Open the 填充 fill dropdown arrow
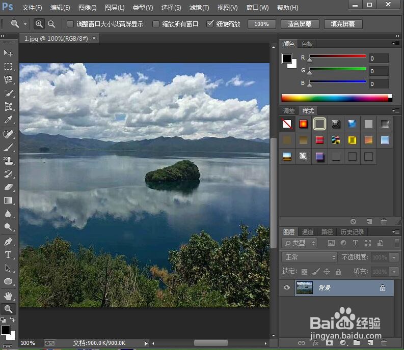The width and height of the screenshot is (404, 350). 394,272
